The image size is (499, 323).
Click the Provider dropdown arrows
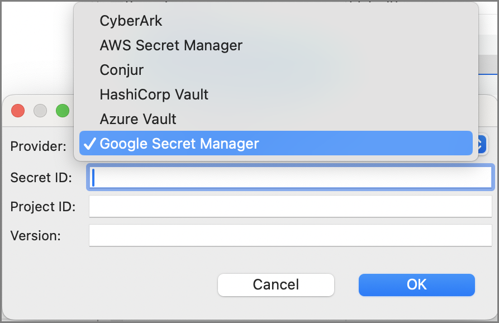tap(481, 144)
